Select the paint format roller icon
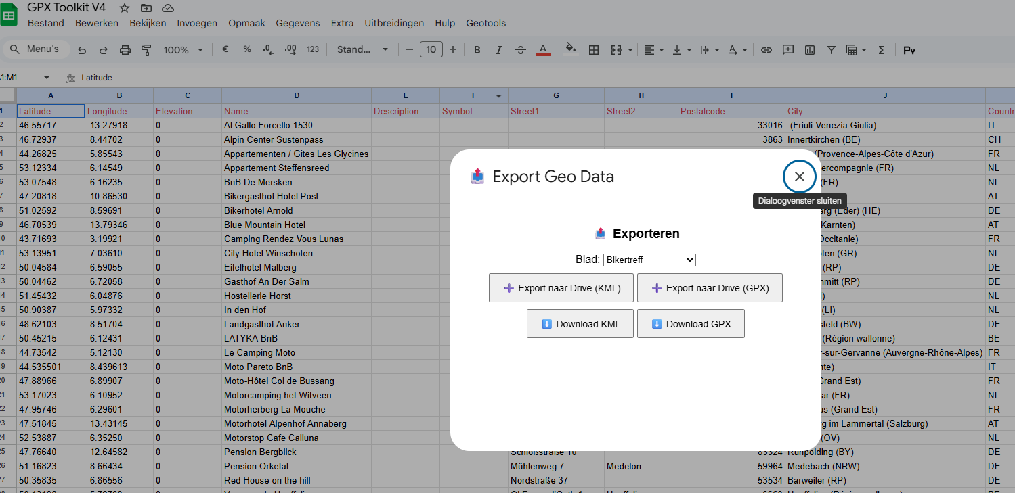The width and height of the screenshot is (1015, 493). pos(146,50)
